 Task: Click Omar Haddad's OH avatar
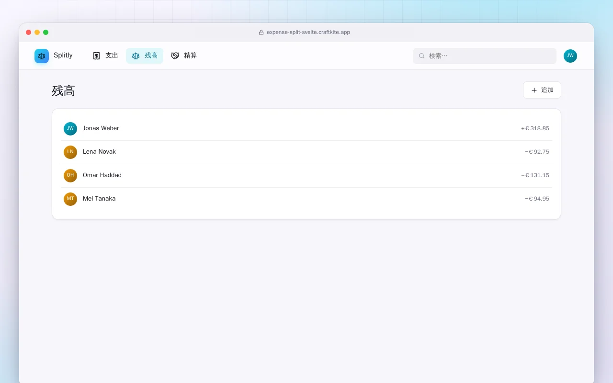70,176
